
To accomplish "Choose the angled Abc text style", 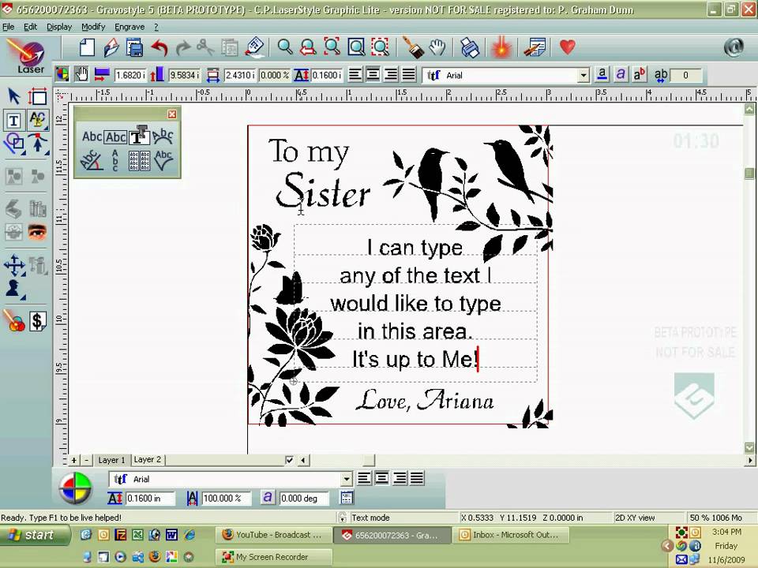I will pos(91,160).
